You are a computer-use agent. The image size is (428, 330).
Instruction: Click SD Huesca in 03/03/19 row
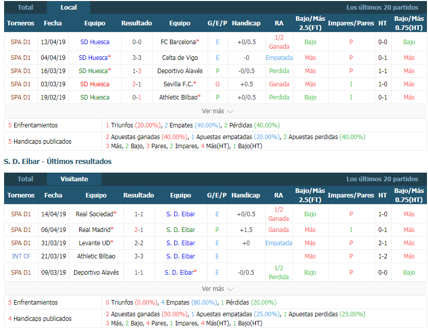pyautogui.click(x=95, y=84)
